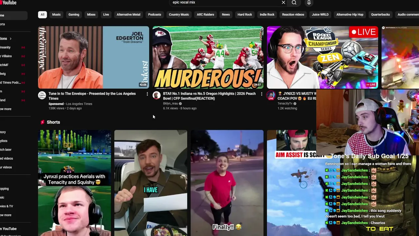
Task: Open the MURDEROUS football reaction thumbnail
Action: [x=208, y=57]
